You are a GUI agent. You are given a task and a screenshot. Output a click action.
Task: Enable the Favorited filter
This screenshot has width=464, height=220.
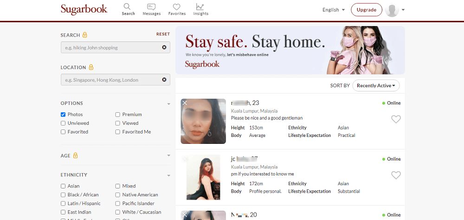point(63,132)
